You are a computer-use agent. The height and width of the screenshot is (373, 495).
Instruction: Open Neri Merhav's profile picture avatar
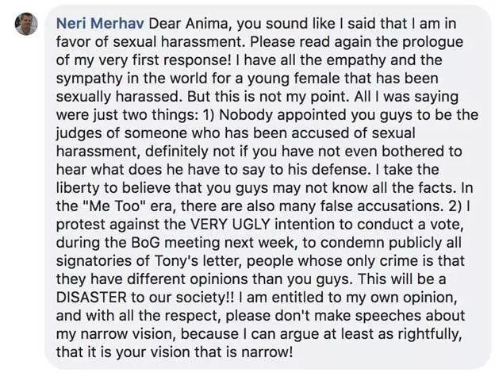click(26, 24)
